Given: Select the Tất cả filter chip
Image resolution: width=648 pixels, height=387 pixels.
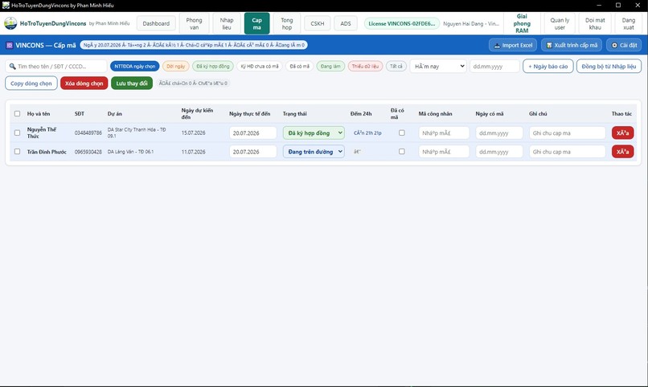Looking at the screenshot, I should (x=396, y=66).
